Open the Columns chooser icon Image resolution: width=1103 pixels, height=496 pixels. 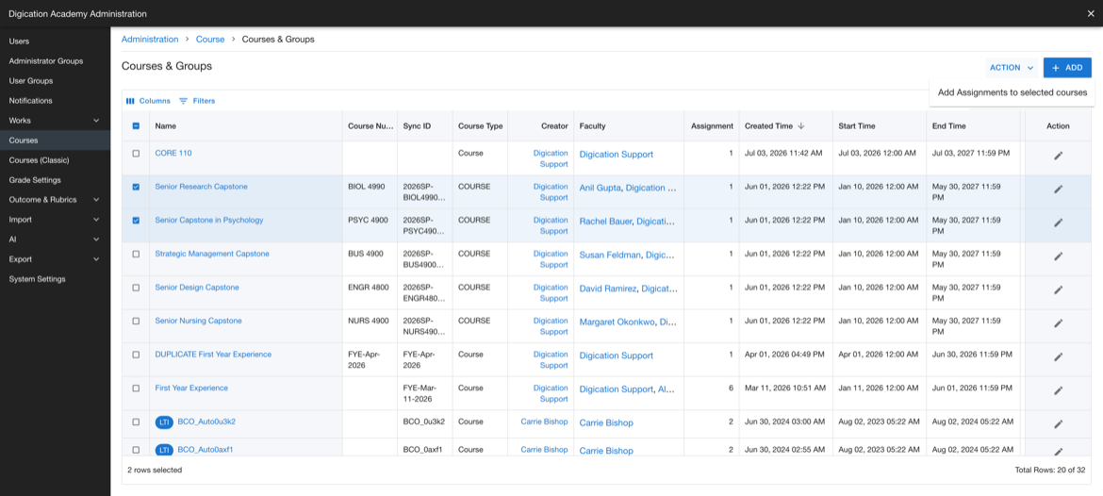(130, 101)
